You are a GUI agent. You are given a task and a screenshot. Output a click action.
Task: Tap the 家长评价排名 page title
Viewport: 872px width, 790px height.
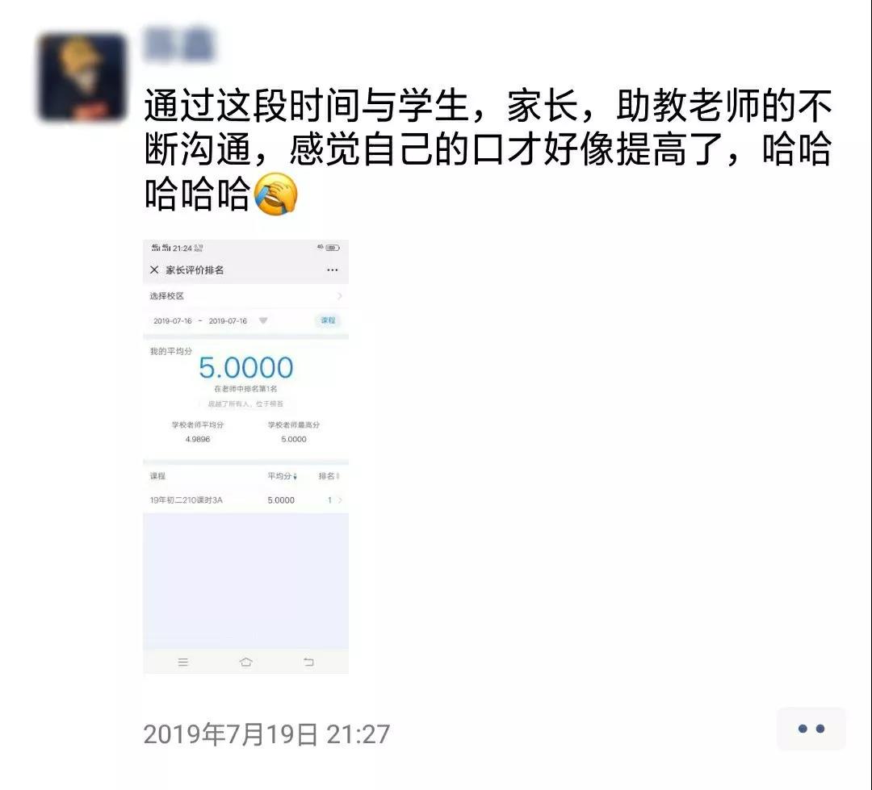click(195, 270)
